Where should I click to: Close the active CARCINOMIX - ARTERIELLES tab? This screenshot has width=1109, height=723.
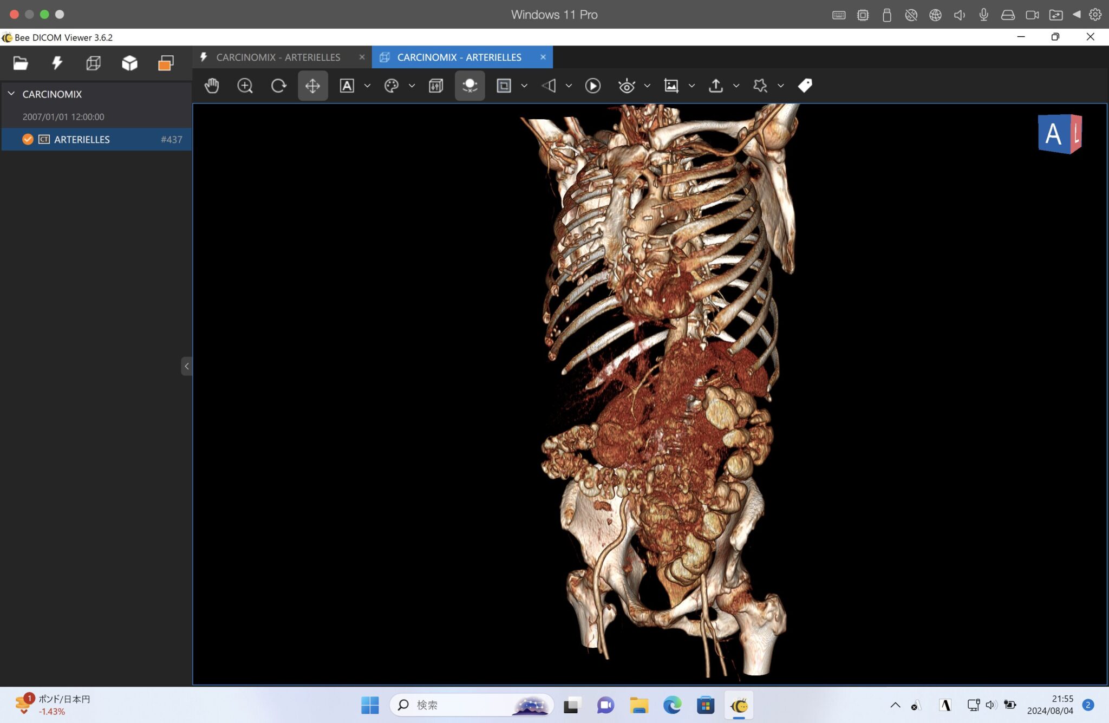pos(543,57)
